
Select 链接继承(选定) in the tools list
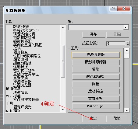coord(26,30)
